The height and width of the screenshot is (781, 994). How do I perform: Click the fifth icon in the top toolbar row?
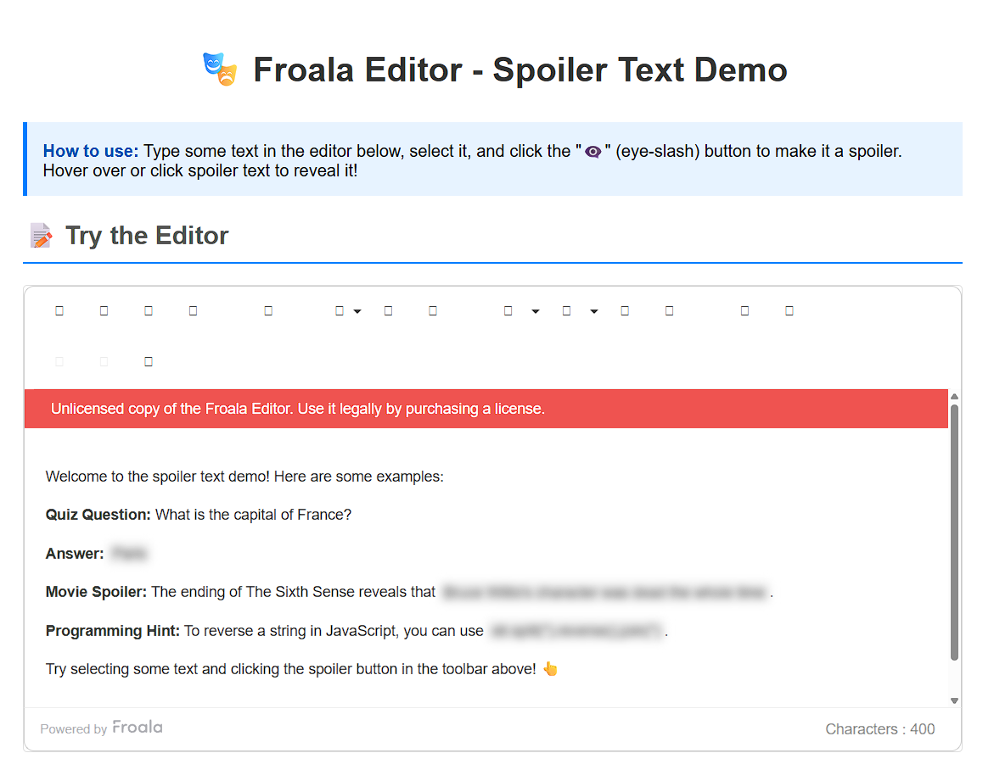click(268, 311)
